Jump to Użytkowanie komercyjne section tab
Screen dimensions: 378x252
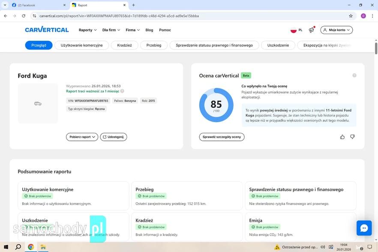coord(82,45)
